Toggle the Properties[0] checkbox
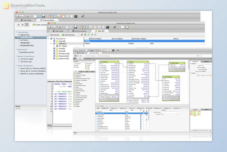The image size is (227, 152). click(x=54, y=56)
